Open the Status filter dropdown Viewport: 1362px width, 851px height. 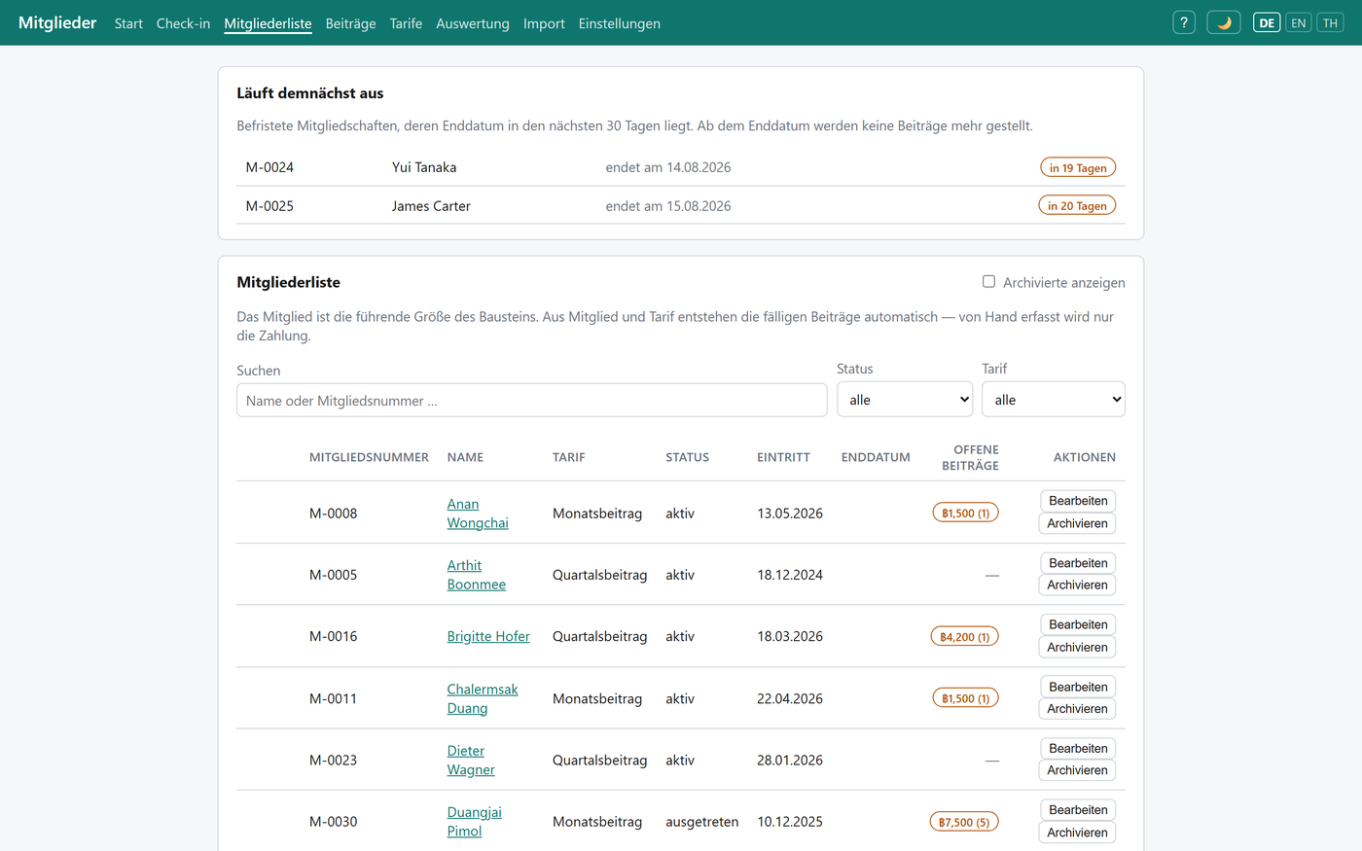[905, 400]
